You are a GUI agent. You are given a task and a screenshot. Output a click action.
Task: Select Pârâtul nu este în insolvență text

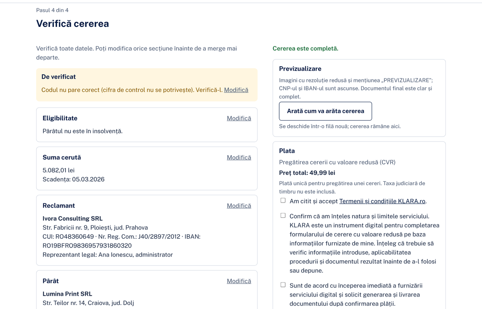point(83,131)
